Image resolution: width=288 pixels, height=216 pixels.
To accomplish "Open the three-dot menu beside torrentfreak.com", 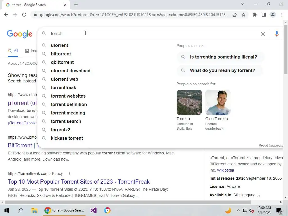I will tap(70, 174).
